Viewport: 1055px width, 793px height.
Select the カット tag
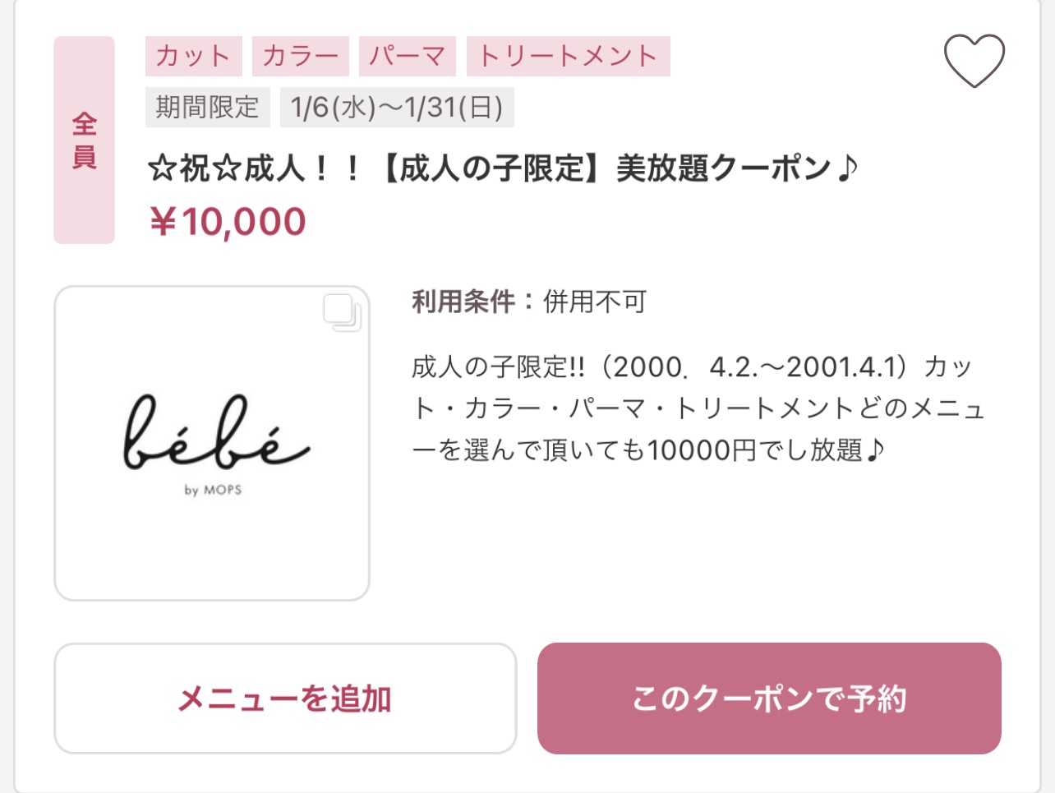193,56
